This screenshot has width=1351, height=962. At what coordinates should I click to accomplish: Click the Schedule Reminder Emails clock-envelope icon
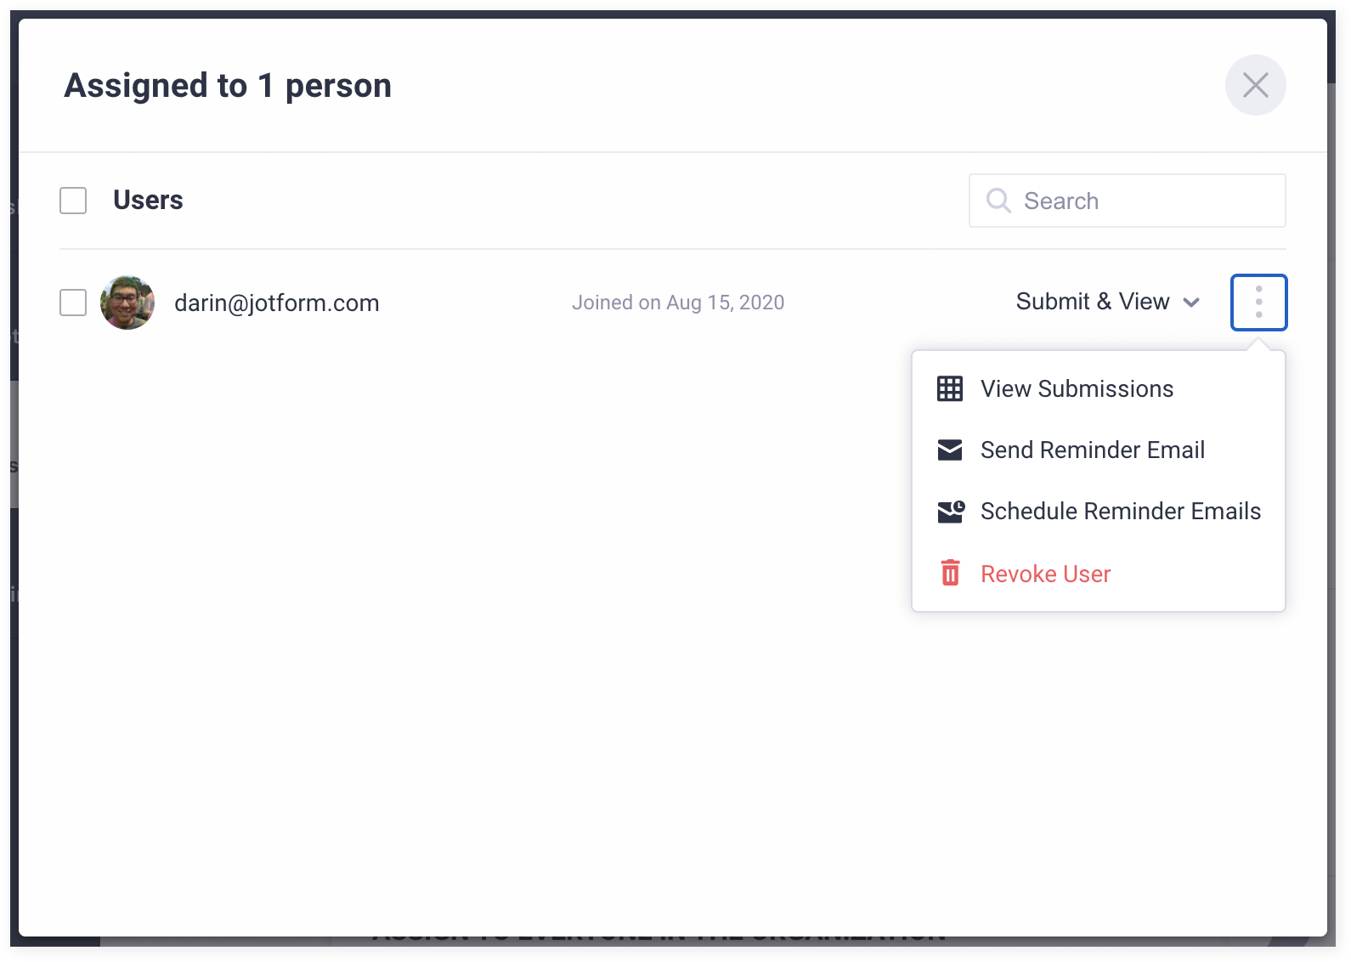click(951, 511)
